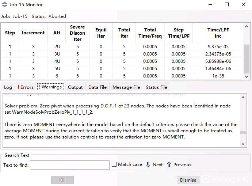Open the Message File tab
Image resolution: width=252 pixels, height=186 pixels.
pyautogui.click(x=126, y=87)
